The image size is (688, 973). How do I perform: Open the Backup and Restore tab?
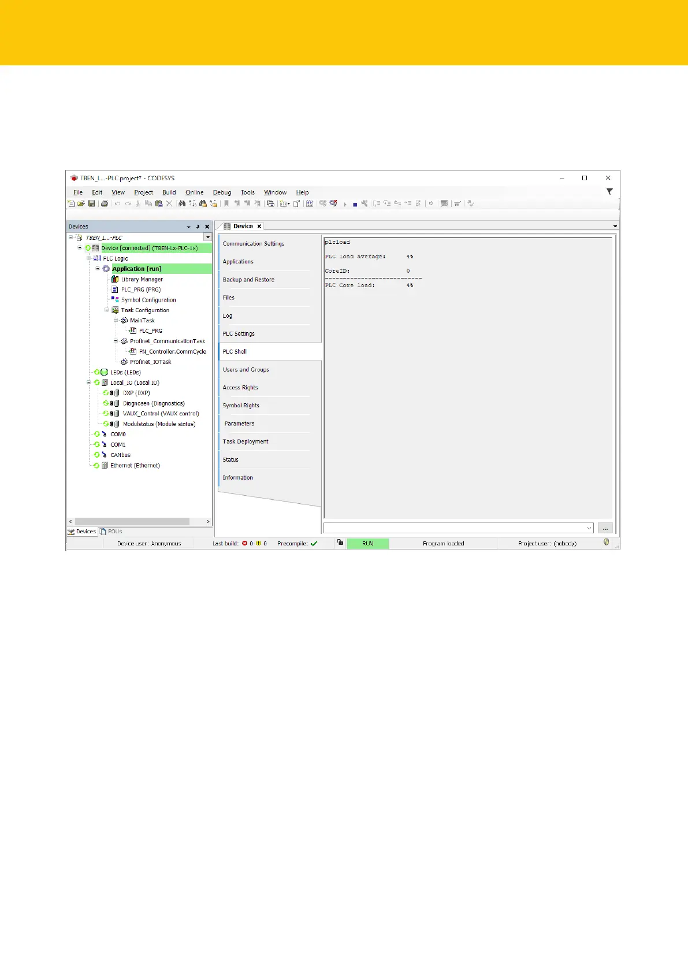[269, 280]
